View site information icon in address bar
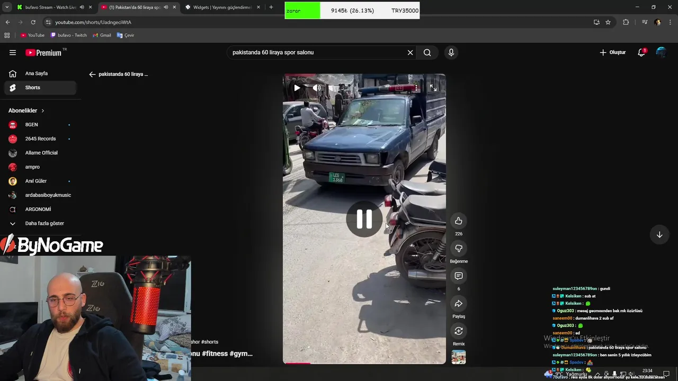The height and width of the screenshot is (381, 678). [48, 22]
